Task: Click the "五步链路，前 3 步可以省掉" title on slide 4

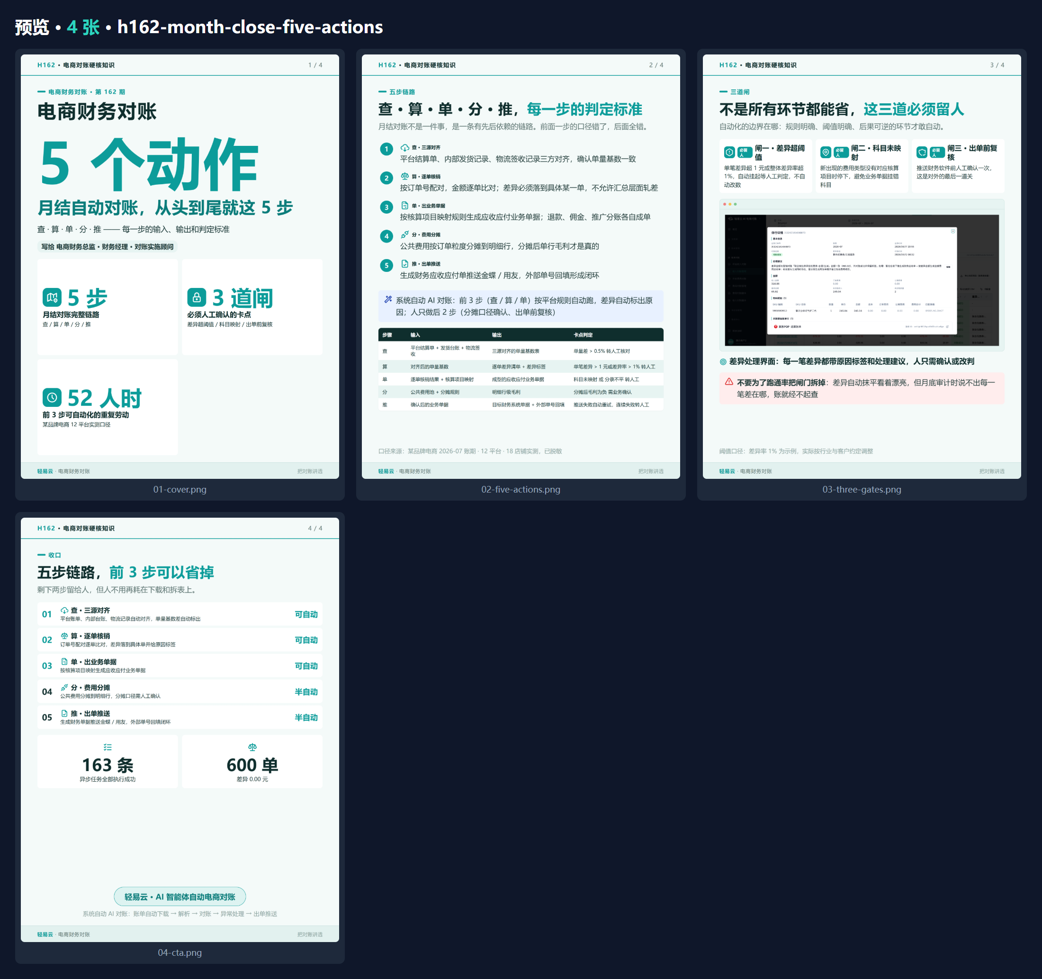Action: click(126, 572)
